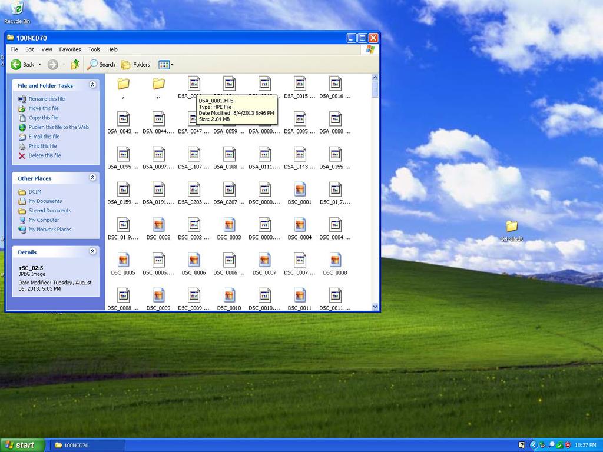Screen dimensions: 603x452
Task: Select the DSC_0005 JPEG image icon
Action: pos(123,260)
